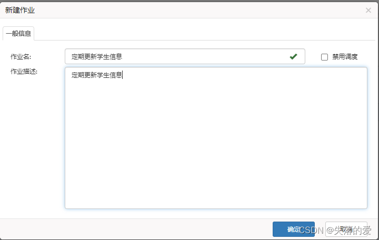
Task: Confirm with the 确定 button
Action: 293,229
